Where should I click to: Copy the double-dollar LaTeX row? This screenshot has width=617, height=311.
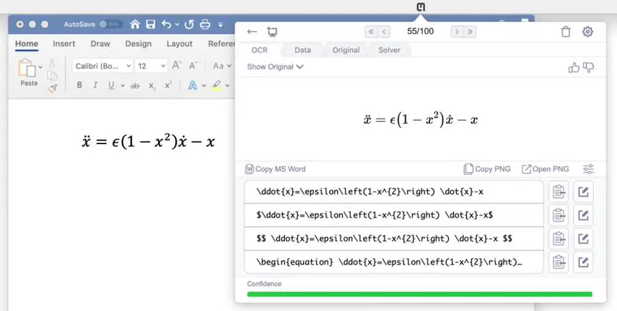coord(559,238)
